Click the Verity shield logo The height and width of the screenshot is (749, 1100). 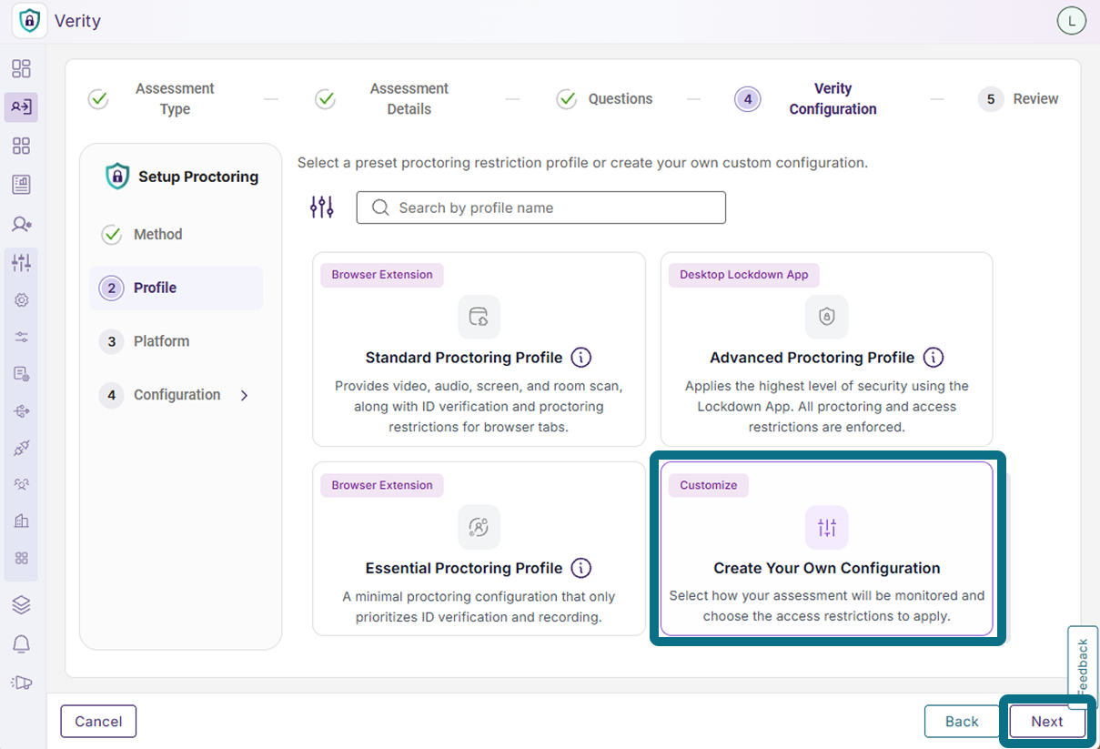[x=31, y=21]
